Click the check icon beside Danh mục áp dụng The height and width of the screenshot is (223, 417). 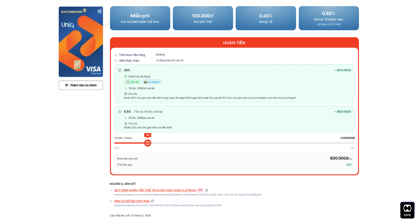(126, 76)
